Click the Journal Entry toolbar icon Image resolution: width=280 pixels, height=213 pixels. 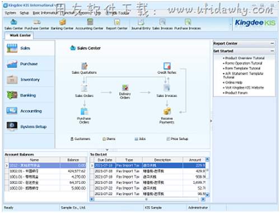click(141, 25)
